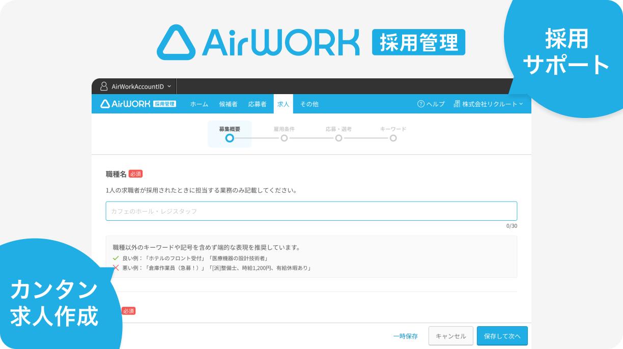Open the chevron next to ヘルプ area company name
The width and height of the screenshot is (623, 349).
(520, 104)
